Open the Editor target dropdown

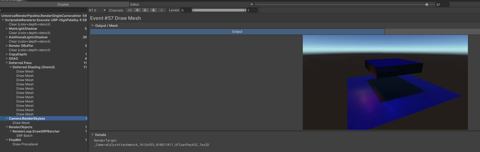coord(191,5)
